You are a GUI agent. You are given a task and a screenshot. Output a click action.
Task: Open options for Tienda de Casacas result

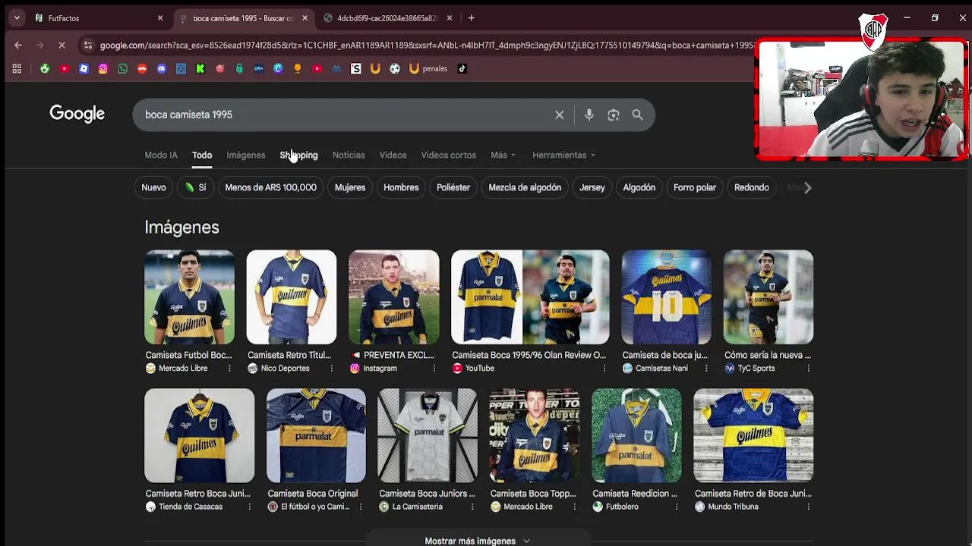[x=249, y=507]
